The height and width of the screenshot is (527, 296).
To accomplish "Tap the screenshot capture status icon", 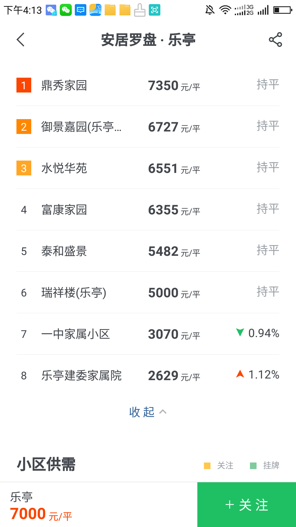I will (x=155, y=10).
